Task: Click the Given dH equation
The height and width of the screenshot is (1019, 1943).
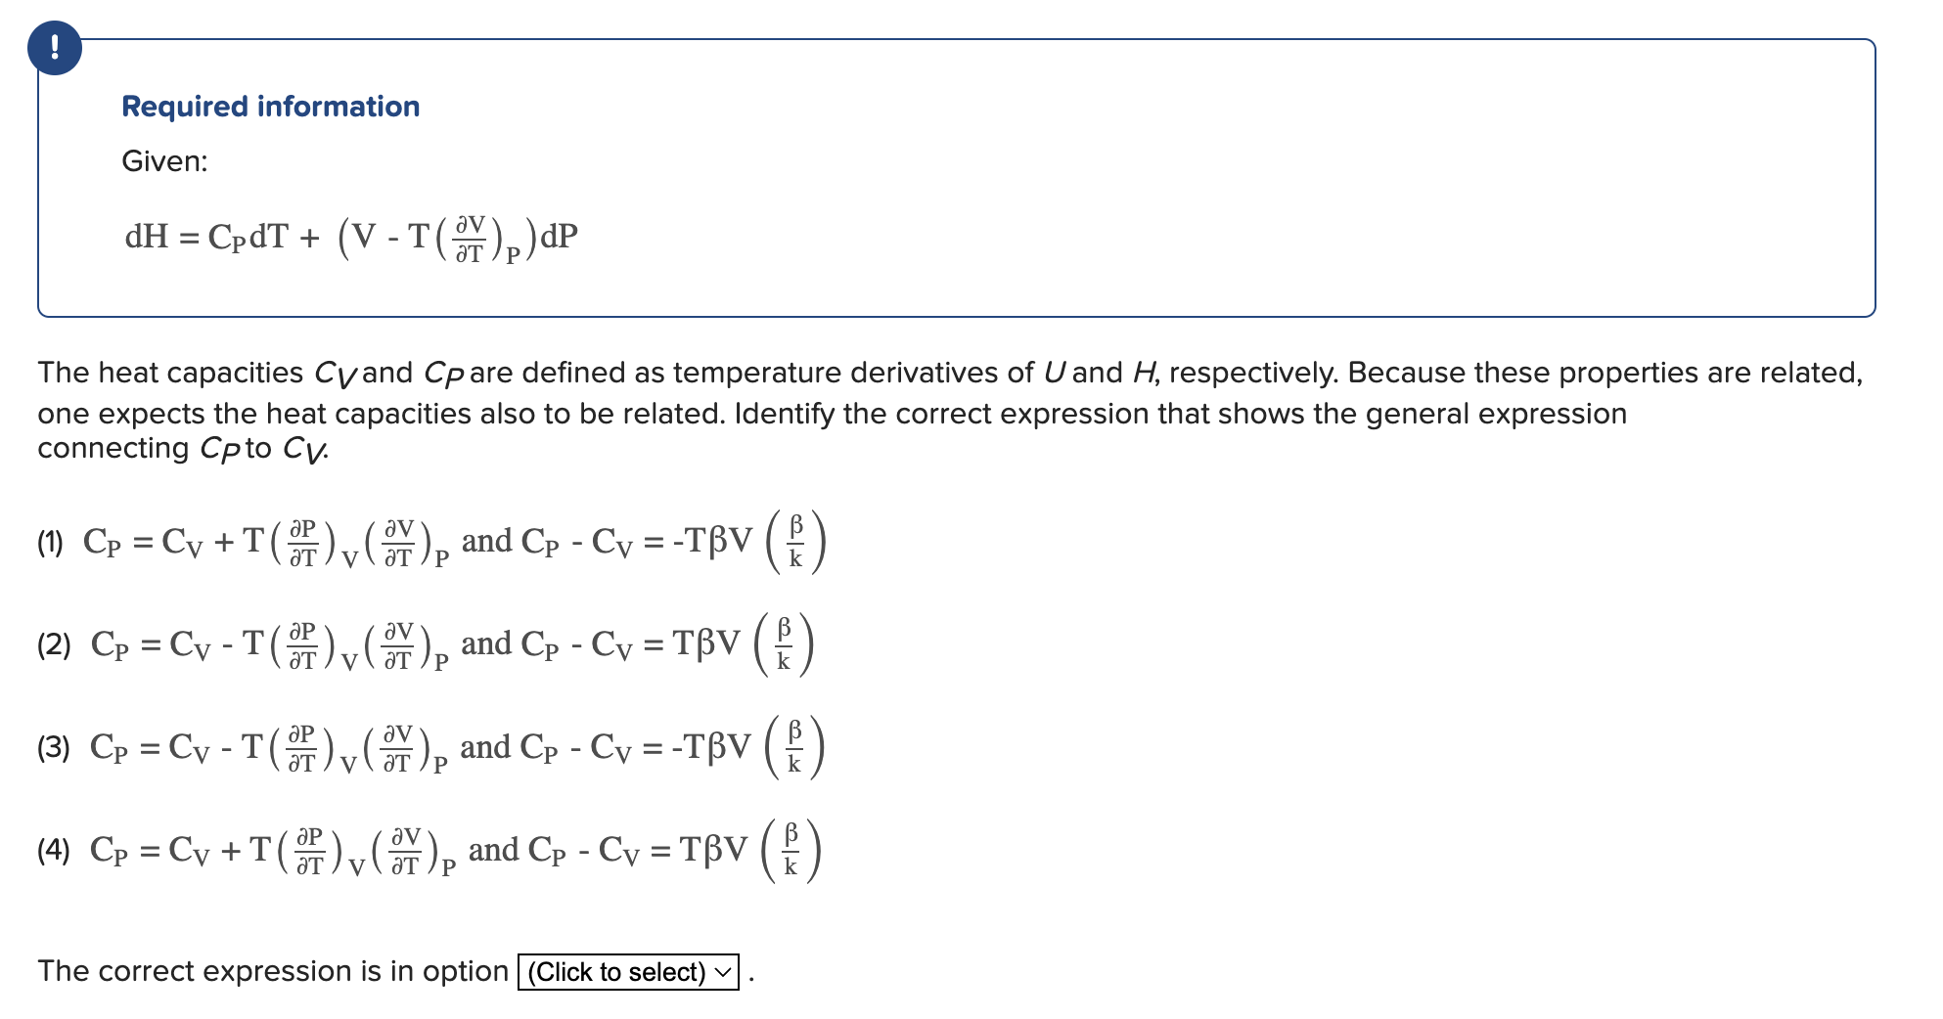Action: click(x=352, y=237)
